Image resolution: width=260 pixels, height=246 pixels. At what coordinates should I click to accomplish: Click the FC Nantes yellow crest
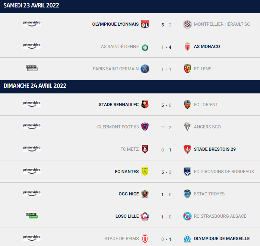pyautogui.click(x=145, y=172)
